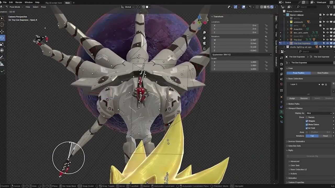Screen dimensions: 335x188
Task: Open the Output properties tab icon
Action: [281, 69]
